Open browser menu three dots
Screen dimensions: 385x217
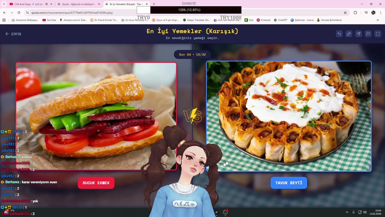click(381, 13)
